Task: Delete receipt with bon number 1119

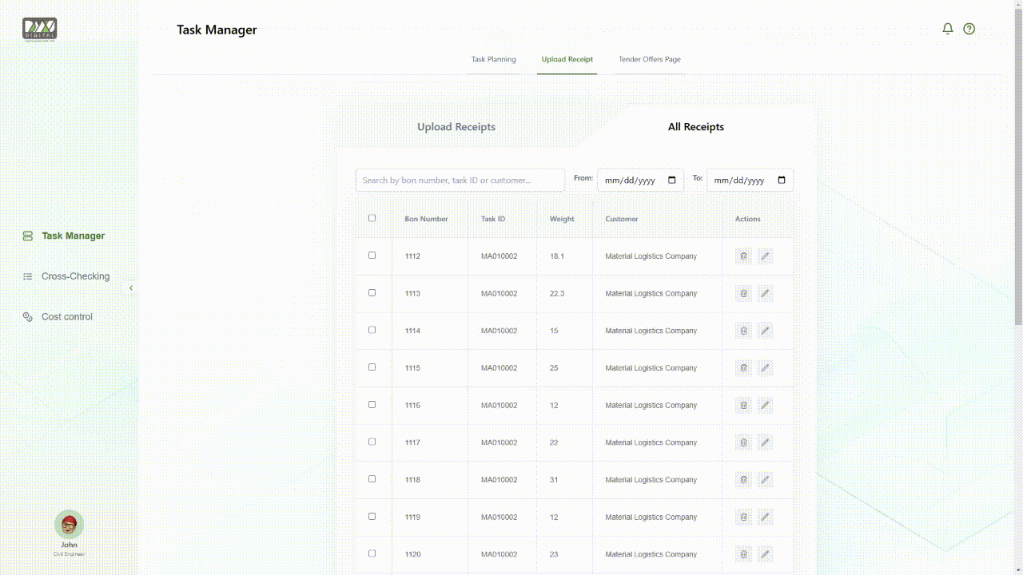Action: 743,517
